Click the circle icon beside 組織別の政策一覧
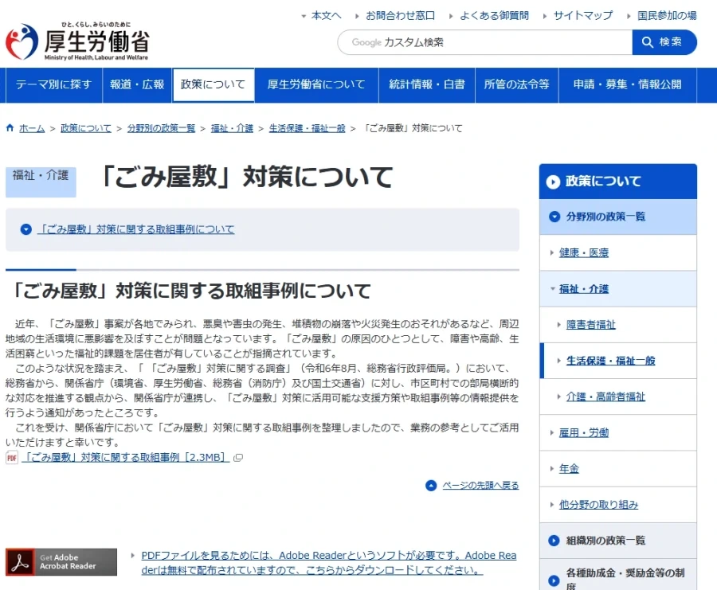The width and height of the screenshot is (717, 590). point(554,541)
